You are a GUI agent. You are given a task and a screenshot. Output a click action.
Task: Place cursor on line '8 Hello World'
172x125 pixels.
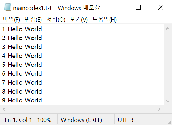22,91
